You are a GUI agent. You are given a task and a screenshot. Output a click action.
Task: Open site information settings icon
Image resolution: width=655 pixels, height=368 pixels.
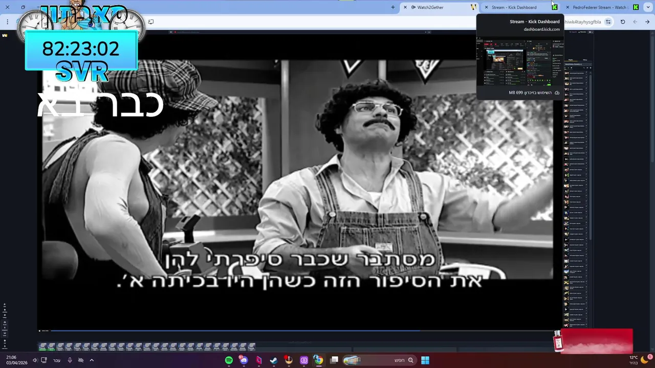tap(608, 22)
